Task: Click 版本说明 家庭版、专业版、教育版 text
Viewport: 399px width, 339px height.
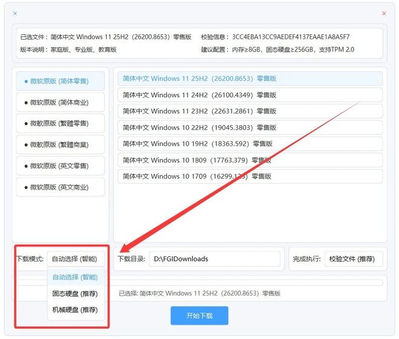Action: click(68, 50)
